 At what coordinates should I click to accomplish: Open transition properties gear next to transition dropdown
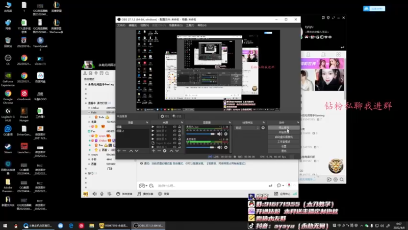(x=263, y=128)
